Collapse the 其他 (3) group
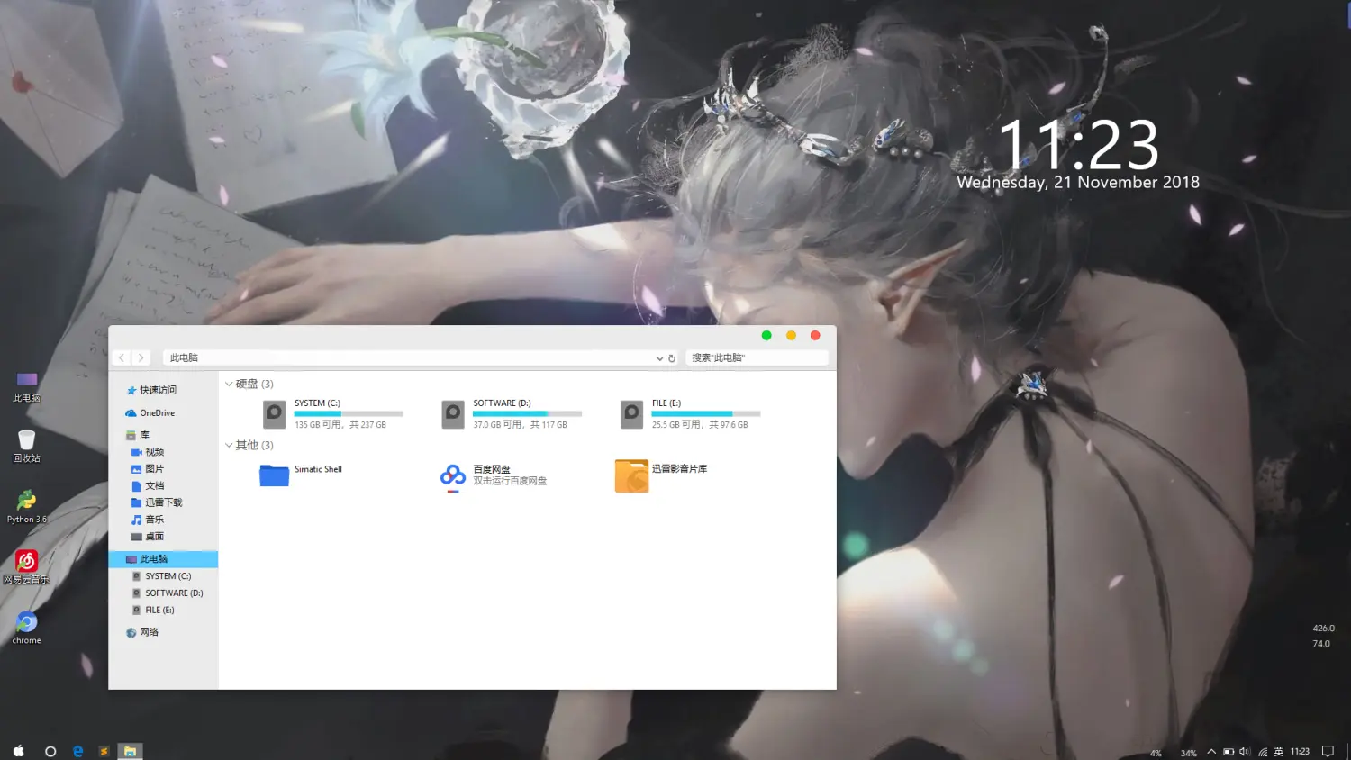Image resolution: width=1351 pixels, height=760 pixels. point(229,445)
